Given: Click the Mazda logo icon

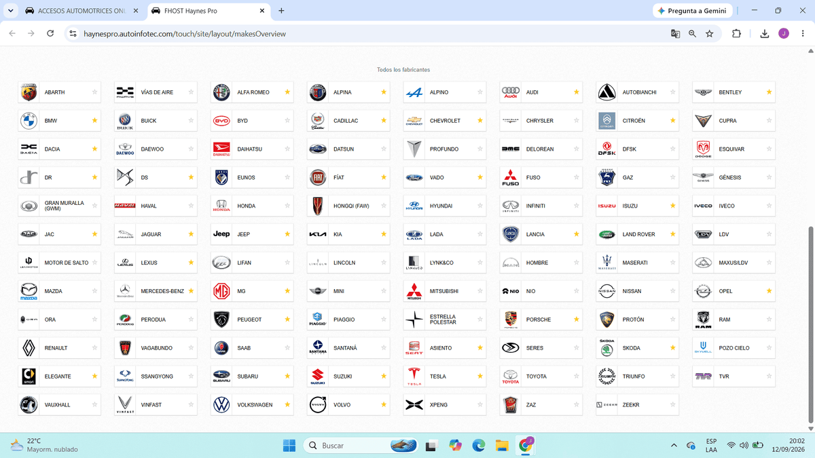Looking at the screenshot, I should [x=29, y=292].
